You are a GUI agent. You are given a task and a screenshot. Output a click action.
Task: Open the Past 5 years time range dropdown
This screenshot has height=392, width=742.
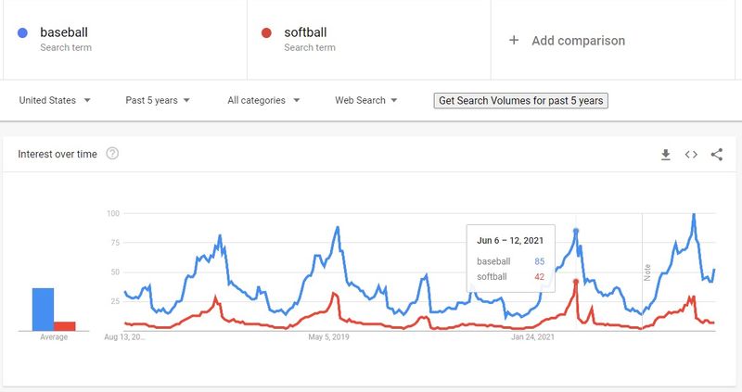(158, 100)
